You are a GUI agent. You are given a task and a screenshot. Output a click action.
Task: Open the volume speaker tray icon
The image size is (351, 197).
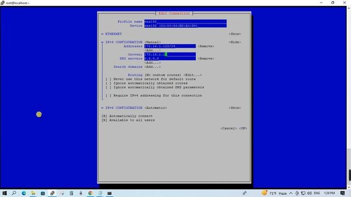click(309, 193)
